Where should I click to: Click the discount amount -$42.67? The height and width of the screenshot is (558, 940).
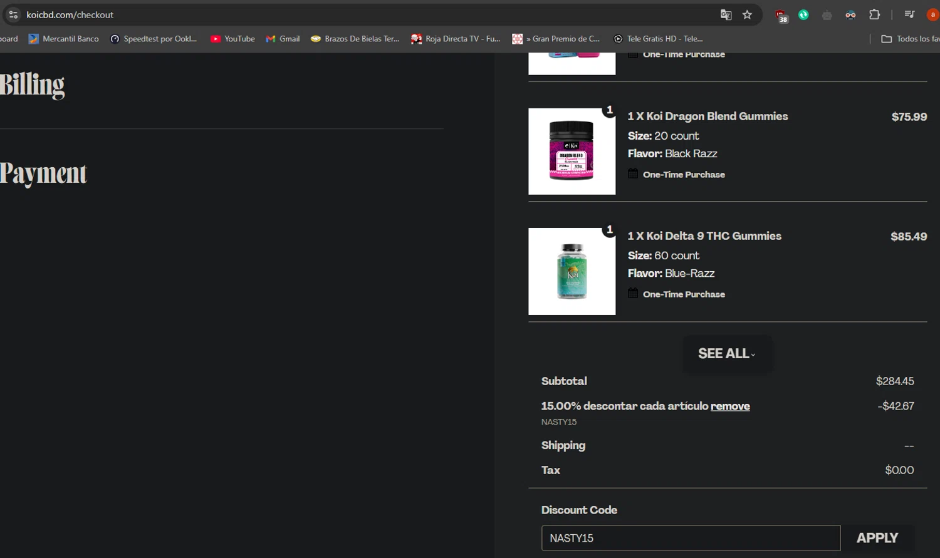(896, 406)
